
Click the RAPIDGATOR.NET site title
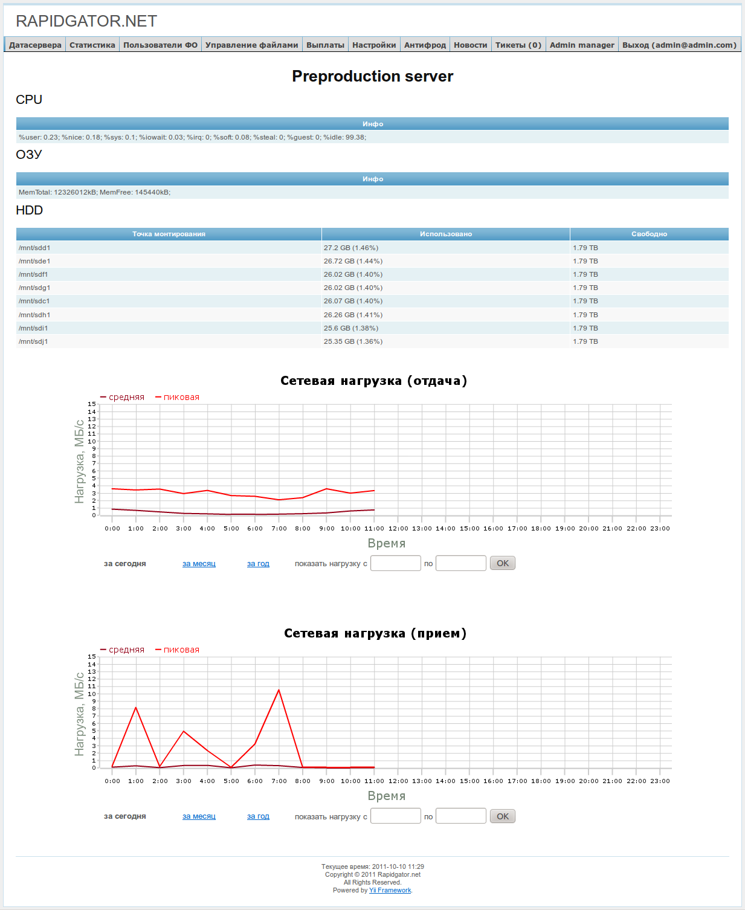(x=86, y=21)
